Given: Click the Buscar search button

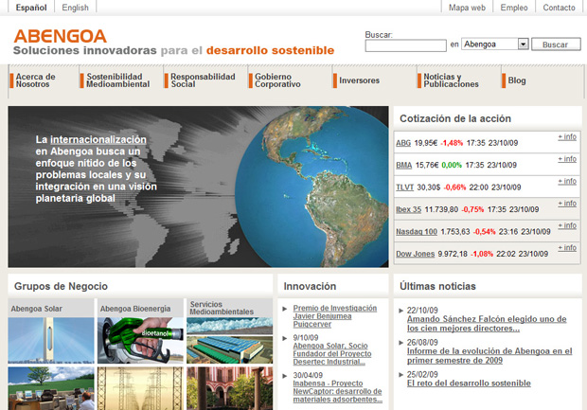Looking at the screenshot, I should tap(556, 45).
